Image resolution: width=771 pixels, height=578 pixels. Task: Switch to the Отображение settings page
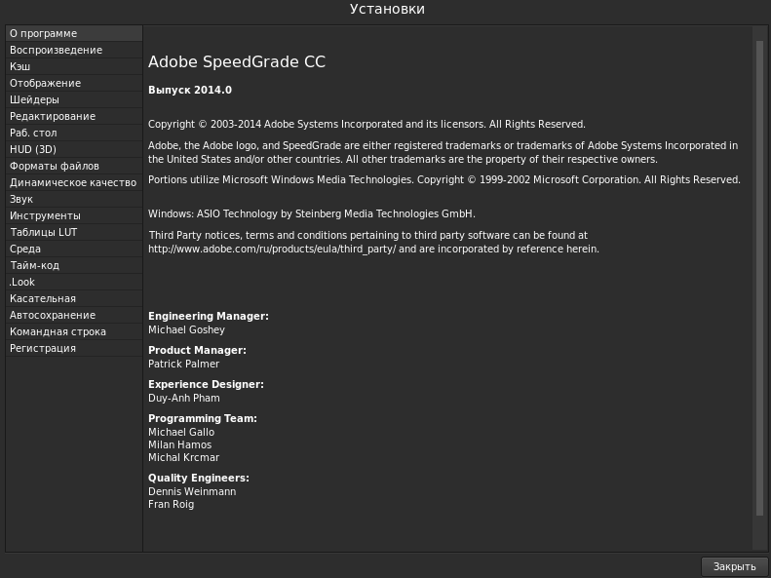(45, 83)
